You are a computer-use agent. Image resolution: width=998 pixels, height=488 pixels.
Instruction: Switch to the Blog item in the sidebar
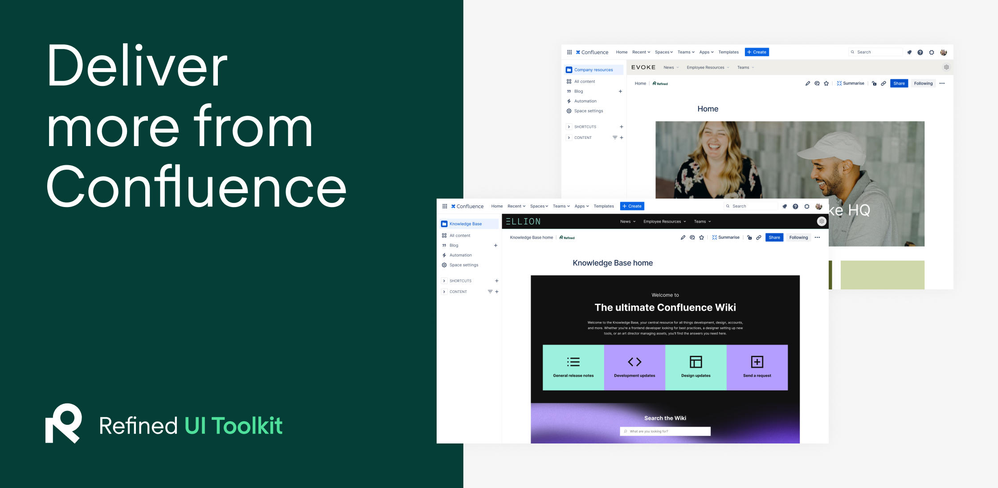pos(453,245)
